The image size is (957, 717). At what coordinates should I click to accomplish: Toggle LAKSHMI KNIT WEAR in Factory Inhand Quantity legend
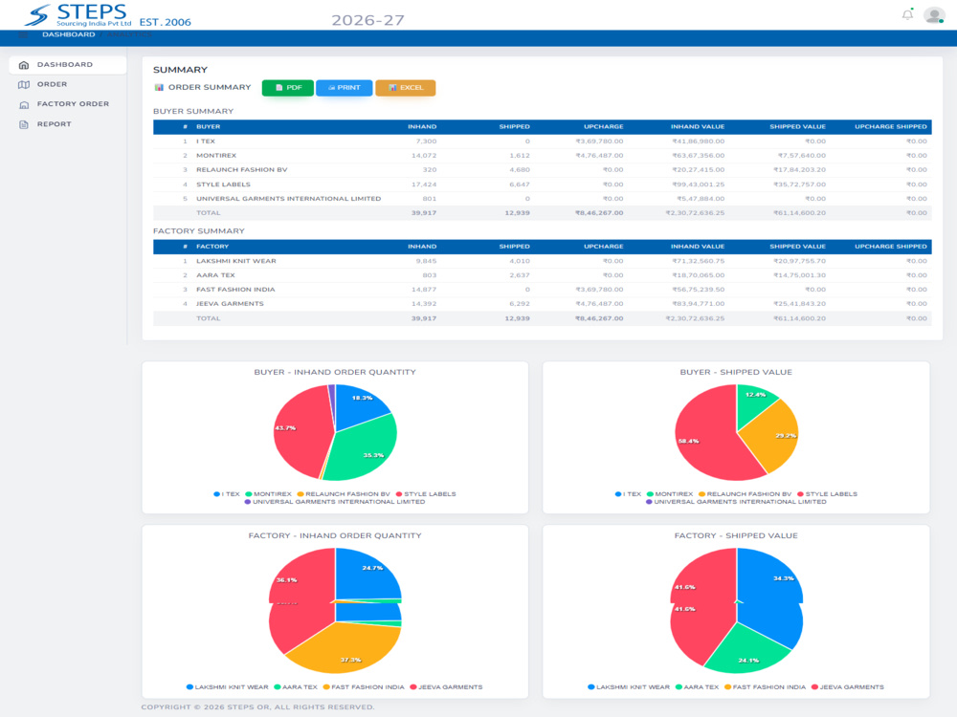(227, 687)
